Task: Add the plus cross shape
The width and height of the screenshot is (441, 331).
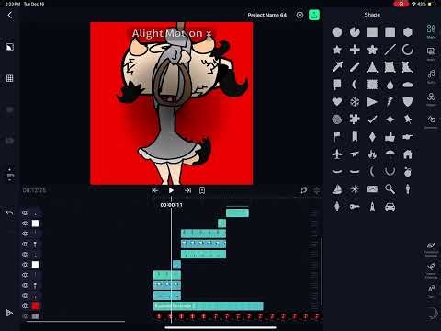Action: pyautogui.click(x=355, y=50)
